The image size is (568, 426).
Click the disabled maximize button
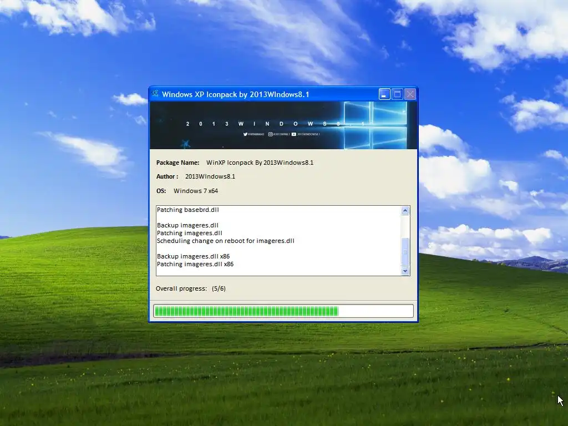(x=397, y=94)
